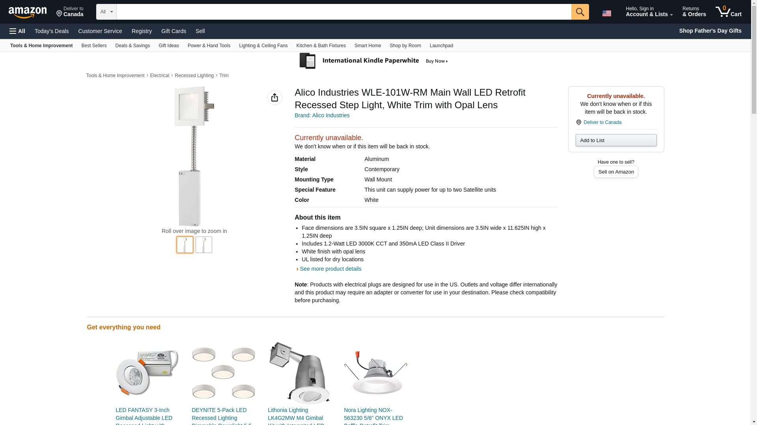Expand See more product details
The image size is (757, 425).
[x=330, y=269]
